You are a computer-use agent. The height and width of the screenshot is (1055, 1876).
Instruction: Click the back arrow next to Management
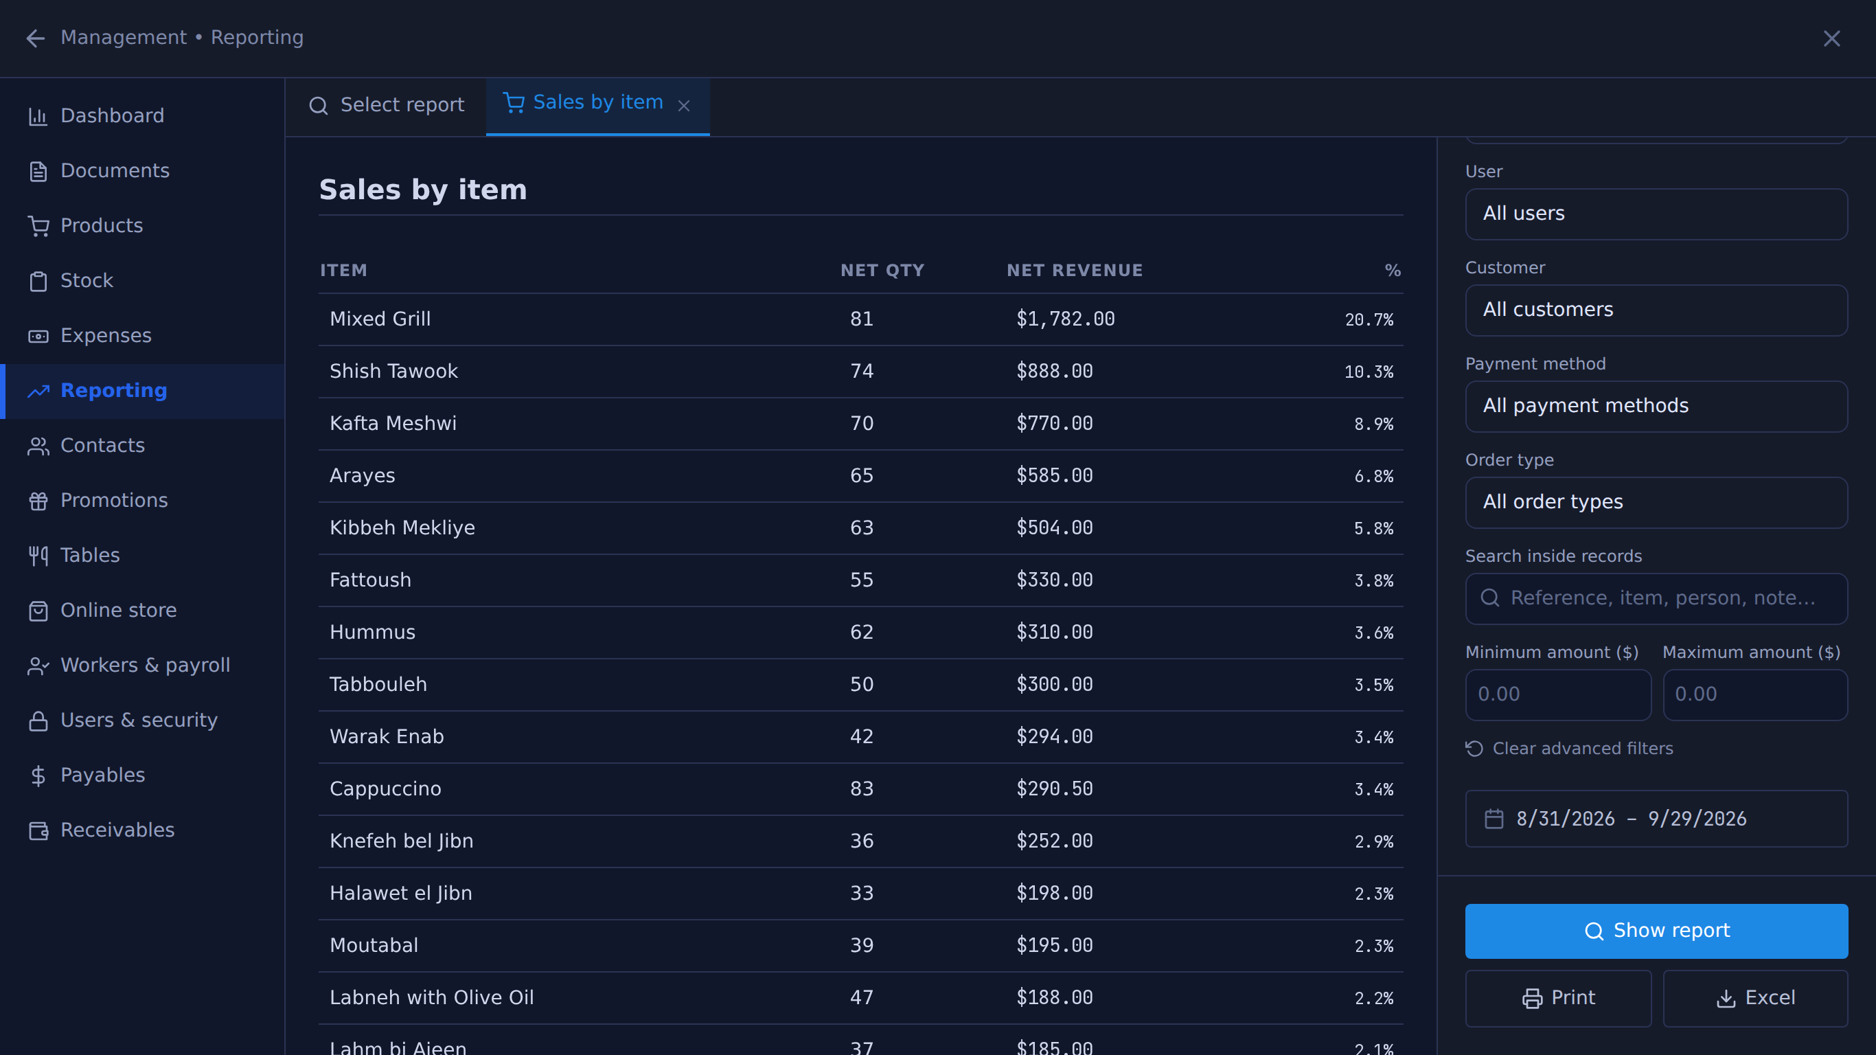coord(35,38)
